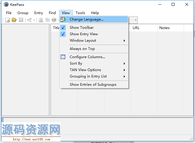
Task: Uncheck Show Toolbar checkmark
Action: click(63, 28)
